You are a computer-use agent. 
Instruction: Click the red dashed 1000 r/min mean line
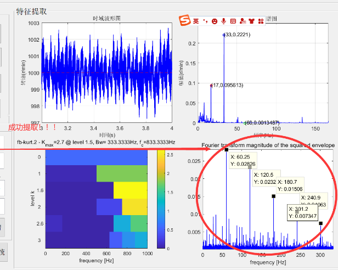click(x=107, y=73)
